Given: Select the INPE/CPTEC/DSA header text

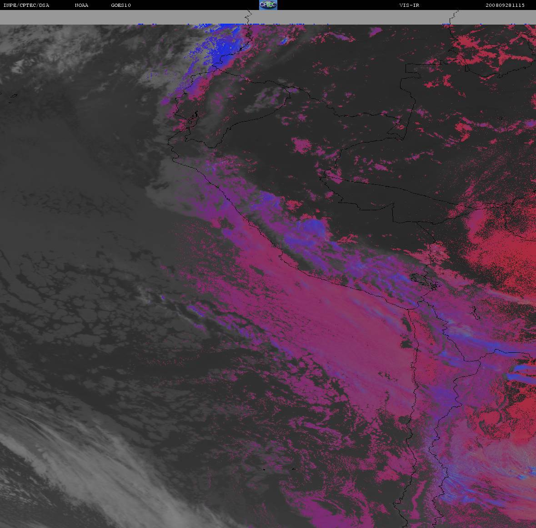Looking at the screenshot, I should point(26,5).
